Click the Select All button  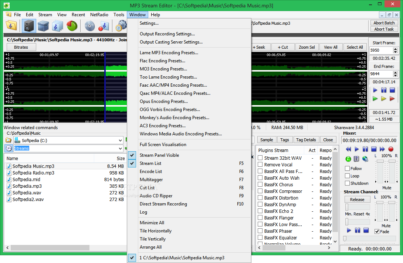click(x=355, y=47)
